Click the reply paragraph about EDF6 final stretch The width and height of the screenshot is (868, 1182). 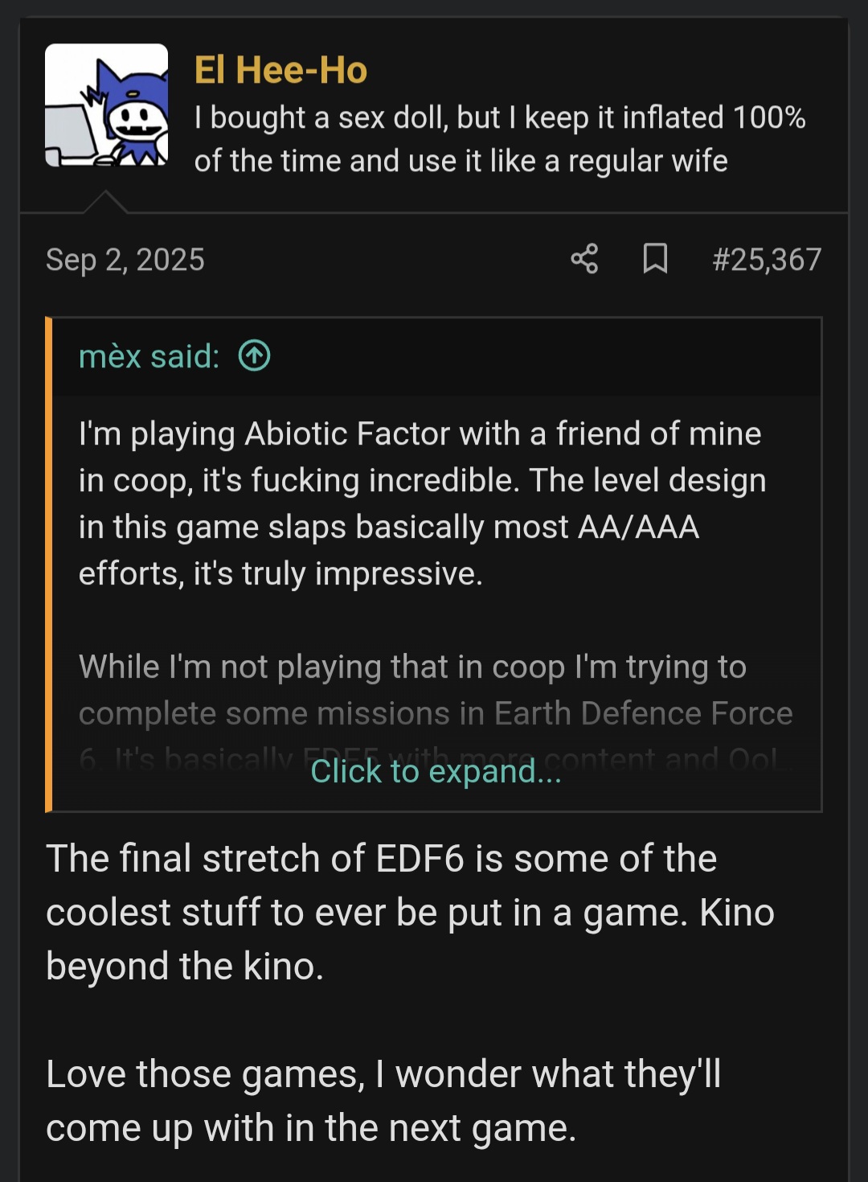tap(410, 912)
